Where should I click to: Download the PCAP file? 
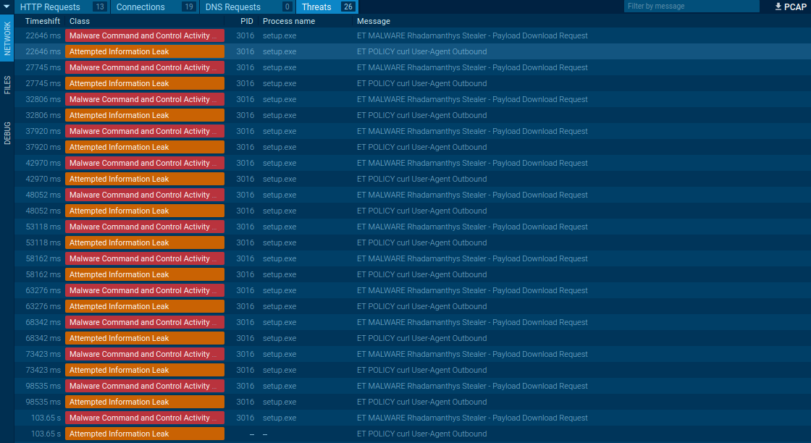tap(790, 7)
